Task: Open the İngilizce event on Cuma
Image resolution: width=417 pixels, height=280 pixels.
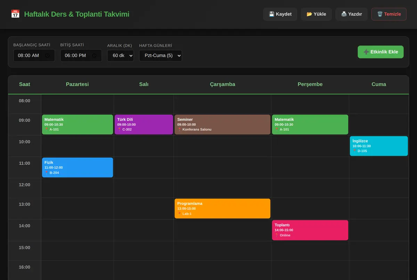Action: [x=379, y=146]
